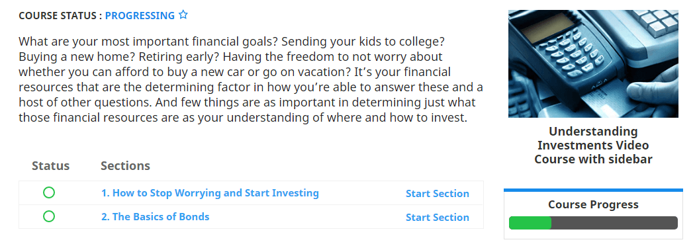This screenshot has height=250, width=699.
Task: Click the blue PROGRESSING status text
Action: coord(140,16)
